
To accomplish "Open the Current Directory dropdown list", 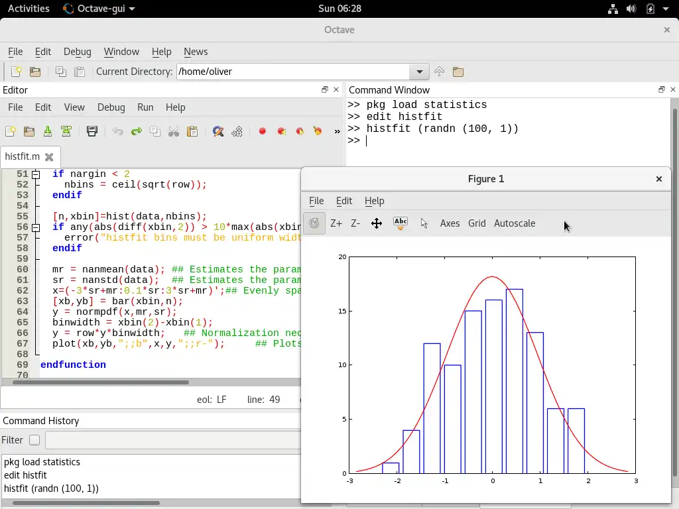I will coord(419,72).
